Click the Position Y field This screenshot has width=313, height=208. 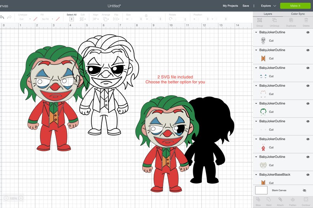coord(221,19)
